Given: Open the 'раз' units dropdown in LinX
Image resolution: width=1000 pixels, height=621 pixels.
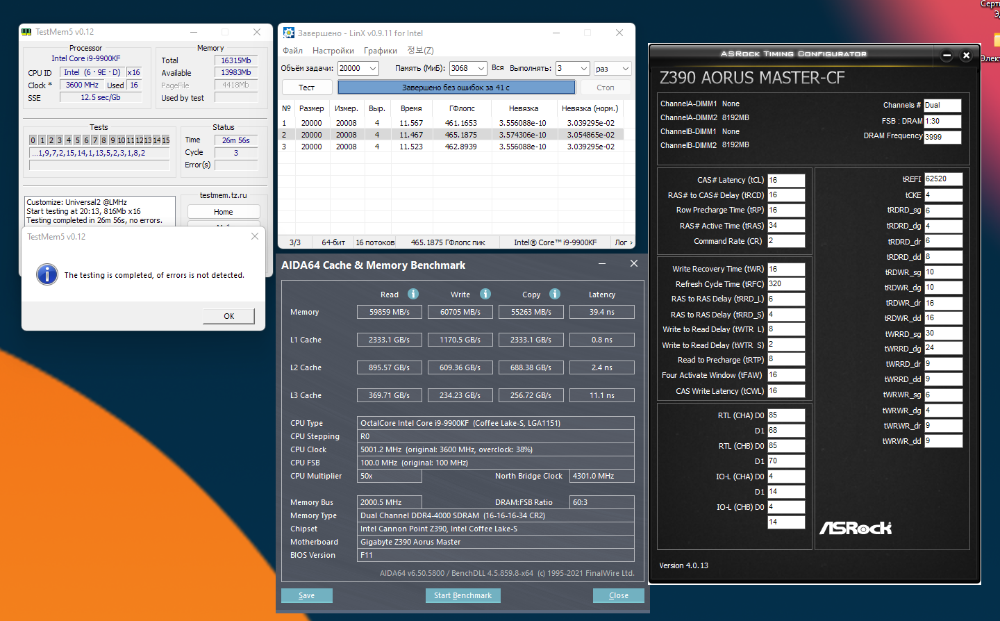Looking at the screenshot, I should tap(625, 68).
